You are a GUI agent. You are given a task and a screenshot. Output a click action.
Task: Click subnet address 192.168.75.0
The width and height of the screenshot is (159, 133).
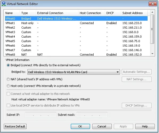point(131,41)
